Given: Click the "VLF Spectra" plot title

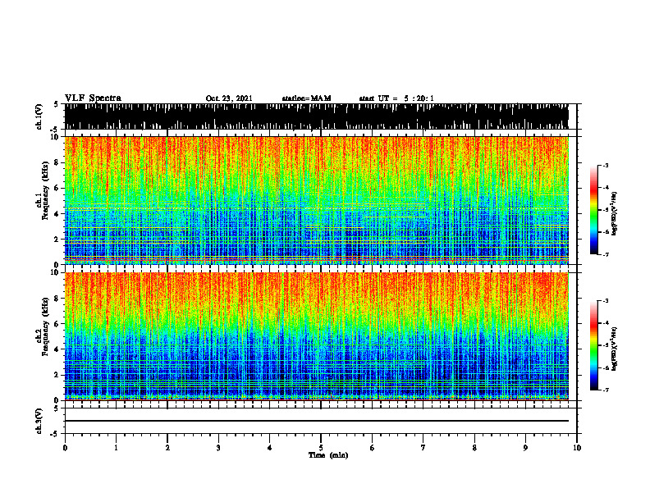Looking at the screenshot, I should [93, 98].
